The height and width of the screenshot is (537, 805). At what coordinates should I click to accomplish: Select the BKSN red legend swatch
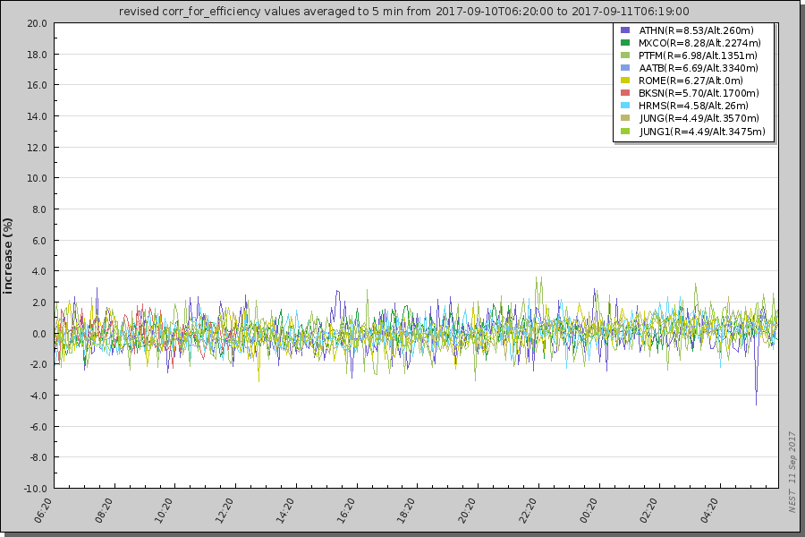tap(625, 93)
